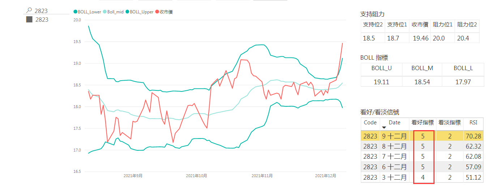Screen dimensions: 496x188
Task: Select the 8 十二月 date cell
Action: pyautogui.click(x=394, y=146)
